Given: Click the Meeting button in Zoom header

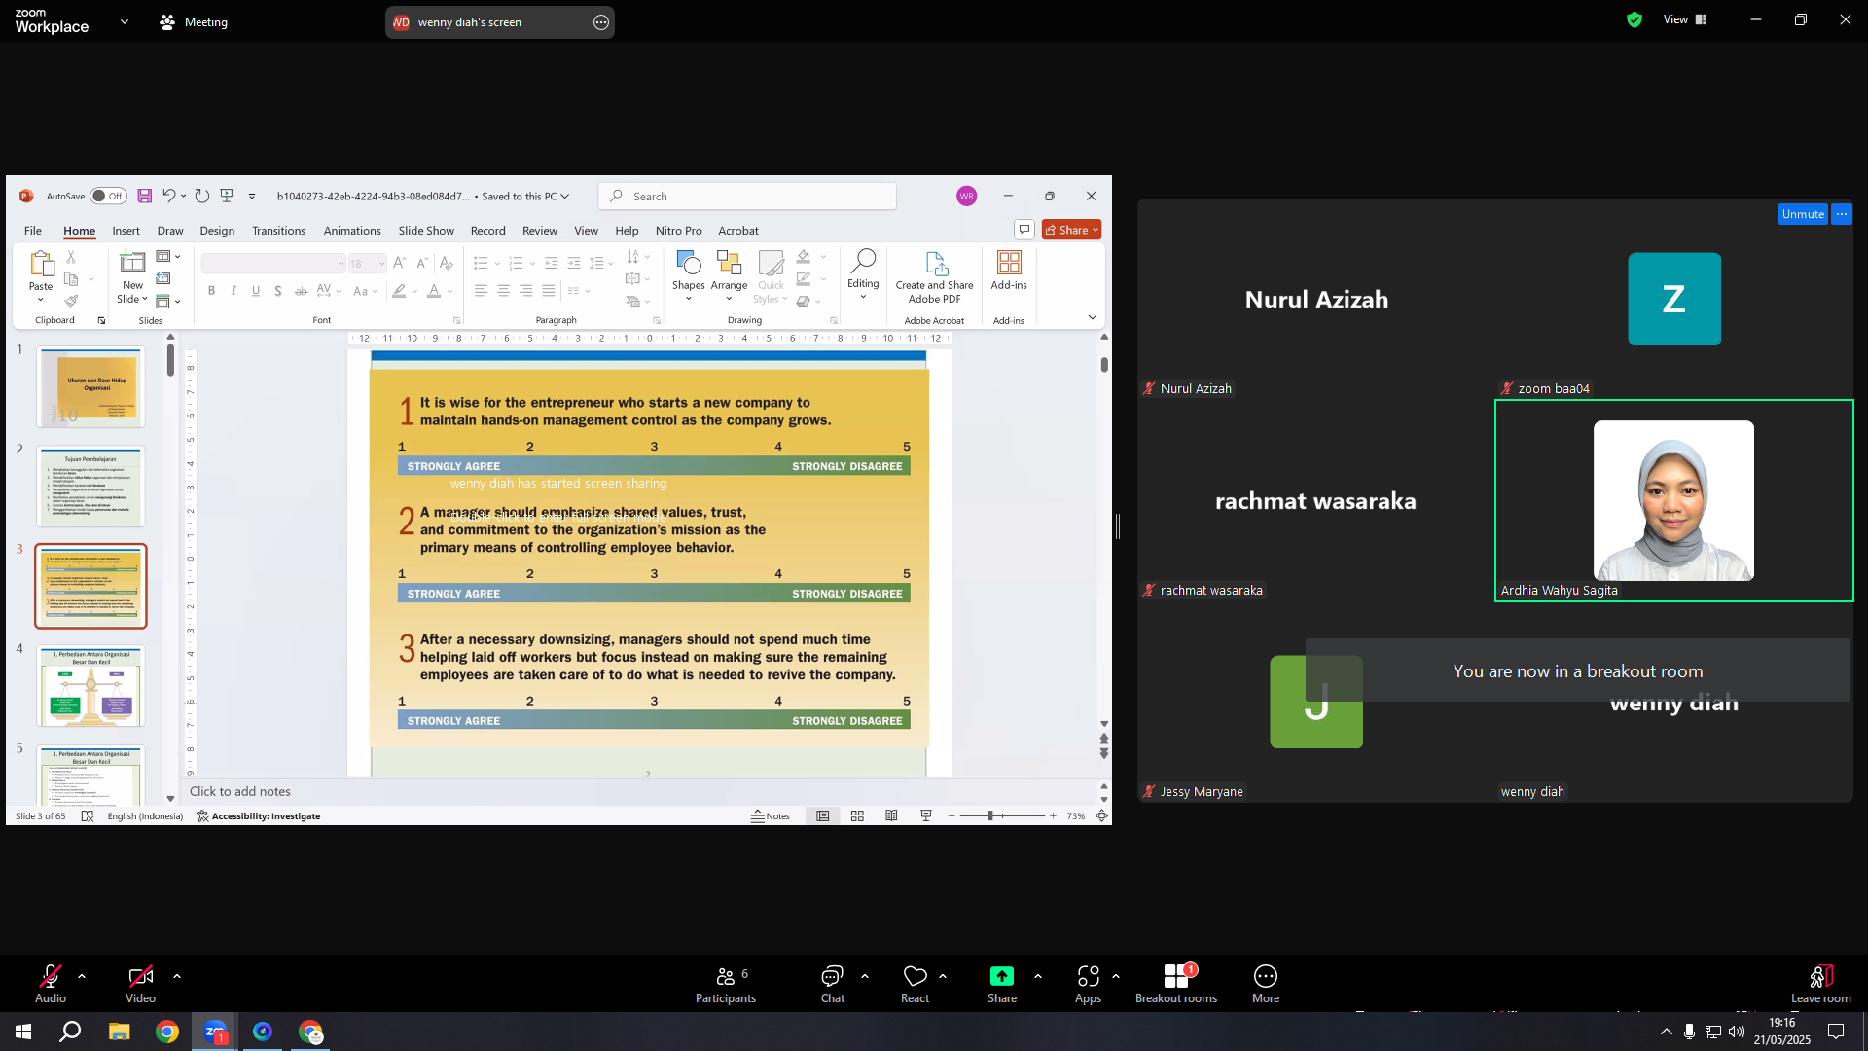Looking at the screenshot, I should pyautogui.click(x=194, y=21).
